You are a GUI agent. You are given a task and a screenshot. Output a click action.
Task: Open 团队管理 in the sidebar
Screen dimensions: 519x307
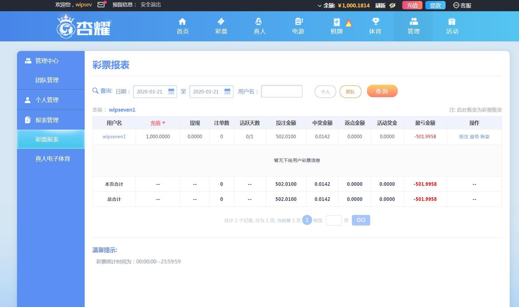point(47,80)
